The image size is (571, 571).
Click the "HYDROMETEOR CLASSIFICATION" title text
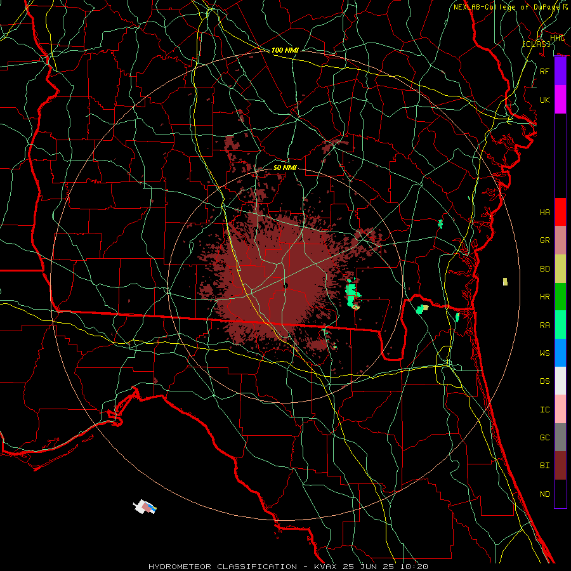[223, 567]
